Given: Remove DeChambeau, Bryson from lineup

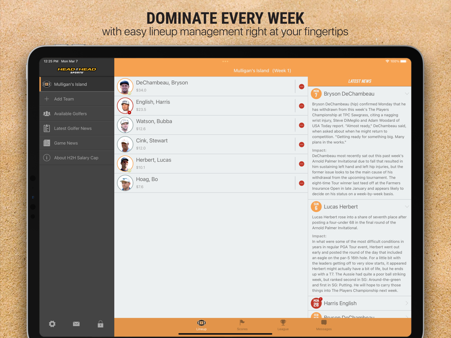Looking at the screenshot, I should pyautogui.click(x=301, y=87).
